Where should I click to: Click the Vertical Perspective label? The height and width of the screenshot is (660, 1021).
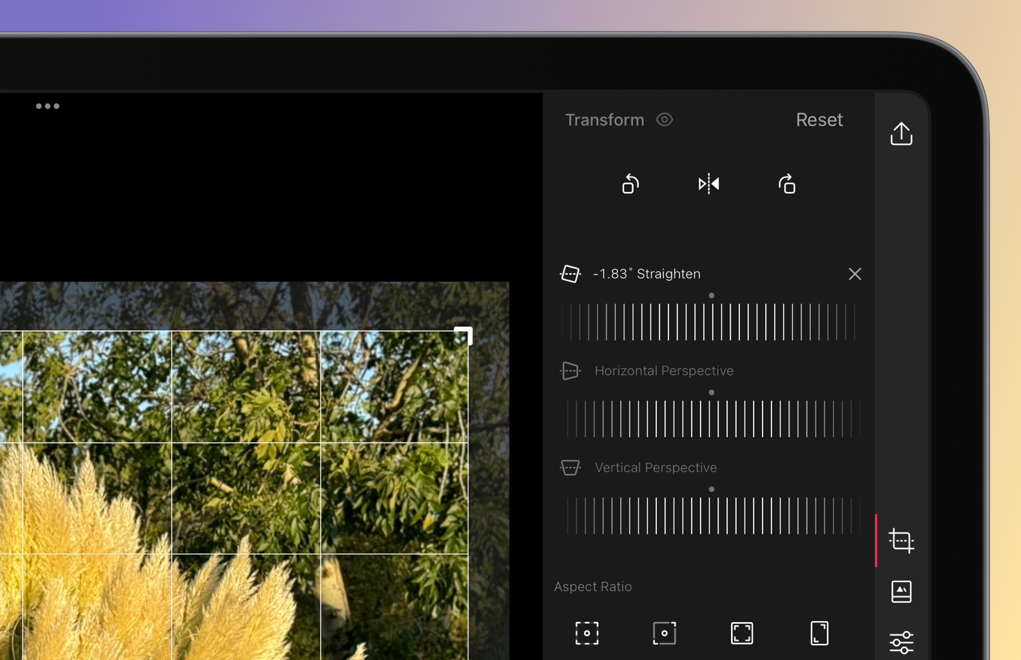click(656, 467)
